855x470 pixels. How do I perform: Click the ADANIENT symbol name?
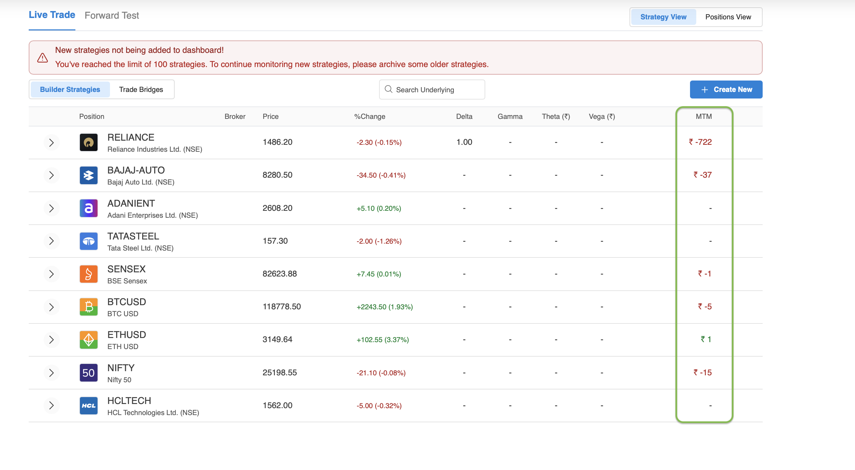click(x=131, y=203)
